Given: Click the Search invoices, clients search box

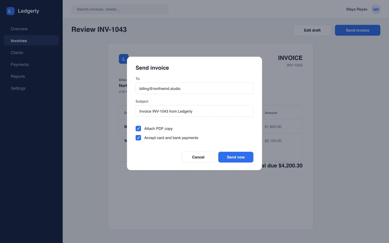Looking at the screenshot, I should pos(120,9).
